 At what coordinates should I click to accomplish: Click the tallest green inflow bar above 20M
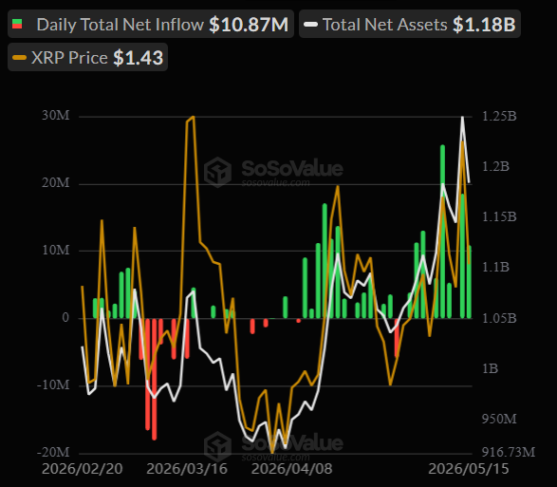coord(442,232)
